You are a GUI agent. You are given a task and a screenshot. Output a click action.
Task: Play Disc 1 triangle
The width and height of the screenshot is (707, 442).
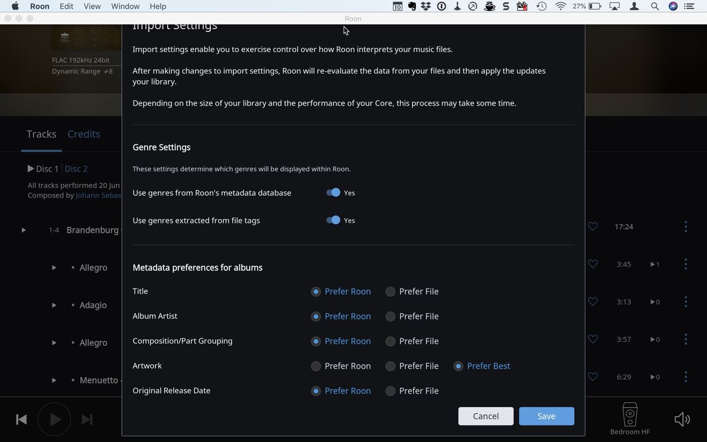pyautogui.click(x=31, y=169)
